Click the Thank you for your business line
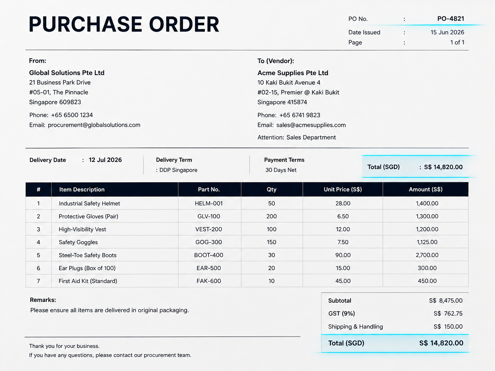Screen dimensions: 495x371 64,346
